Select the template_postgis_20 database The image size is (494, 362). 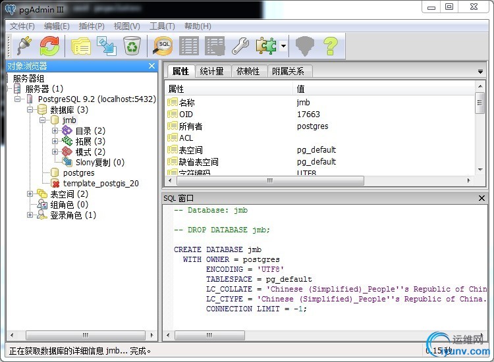click(x=100, y=184)
